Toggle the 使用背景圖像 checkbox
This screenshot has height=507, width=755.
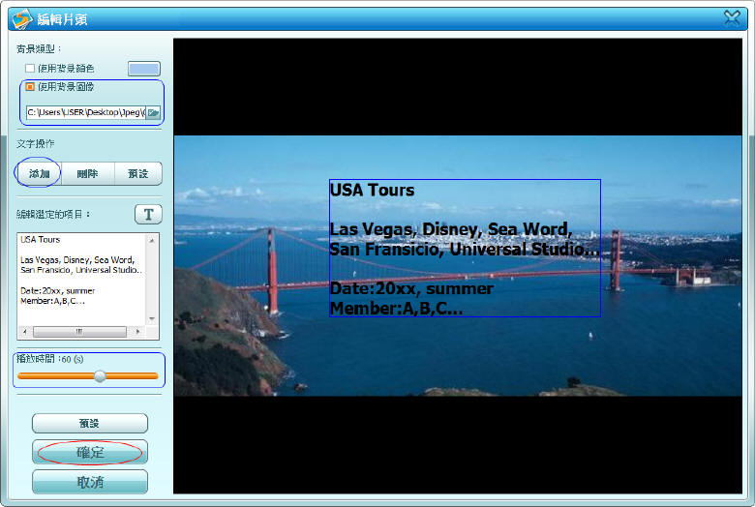pyautogui.click(x=30, y=87)
